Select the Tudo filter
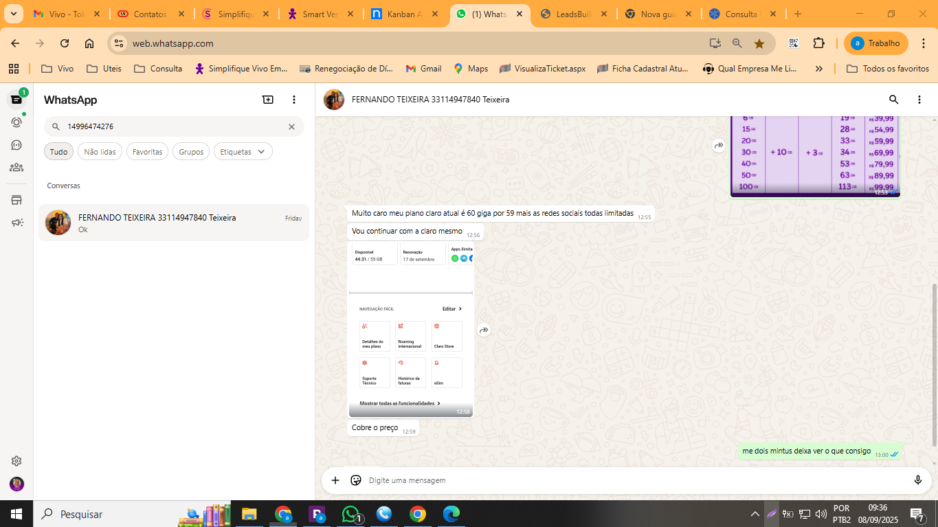938x527 pixels. pos(59,152)
